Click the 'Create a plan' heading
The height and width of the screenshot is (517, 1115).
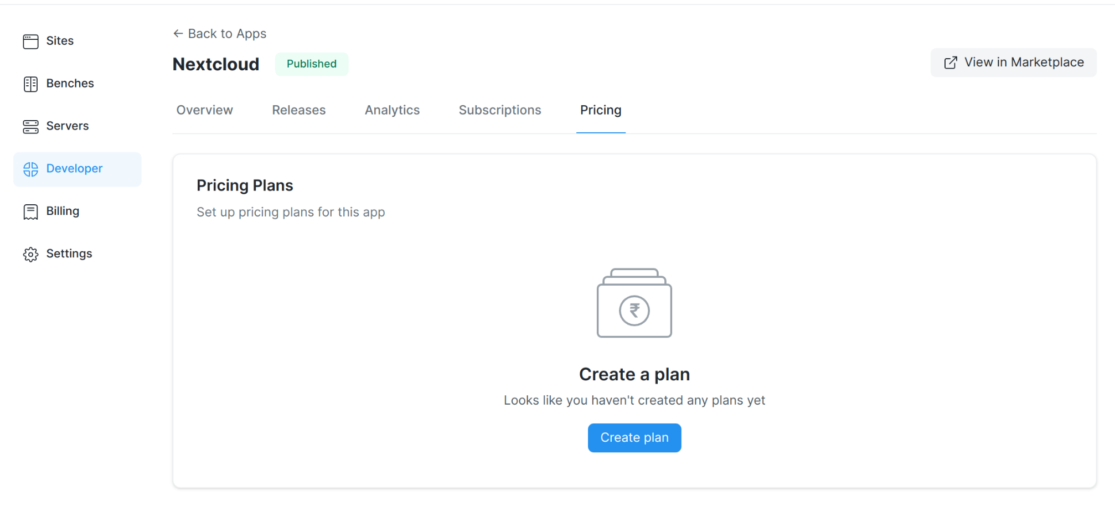tap(634, 375)
